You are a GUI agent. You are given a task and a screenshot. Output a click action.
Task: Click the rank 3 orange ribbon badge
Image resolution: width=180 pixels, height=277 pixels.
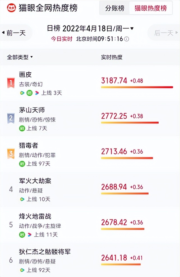10,152
